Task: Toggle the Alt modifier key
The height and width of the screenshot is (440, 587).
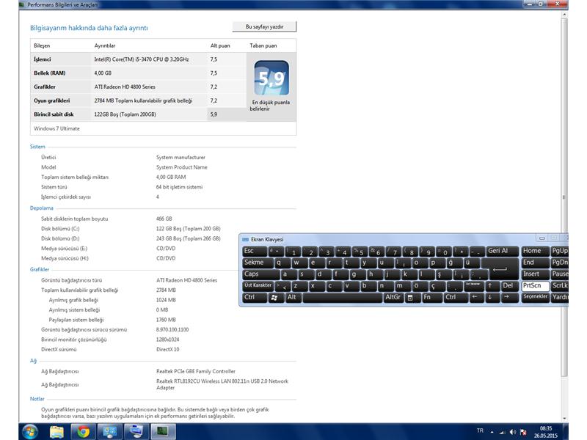Action: point(293,298)
